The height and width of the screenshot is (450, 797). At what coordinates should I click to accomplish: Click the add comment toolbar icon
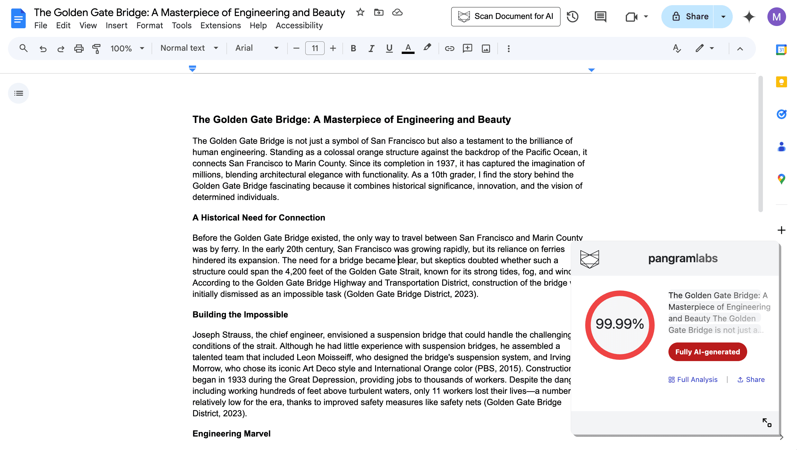[467, 48]
